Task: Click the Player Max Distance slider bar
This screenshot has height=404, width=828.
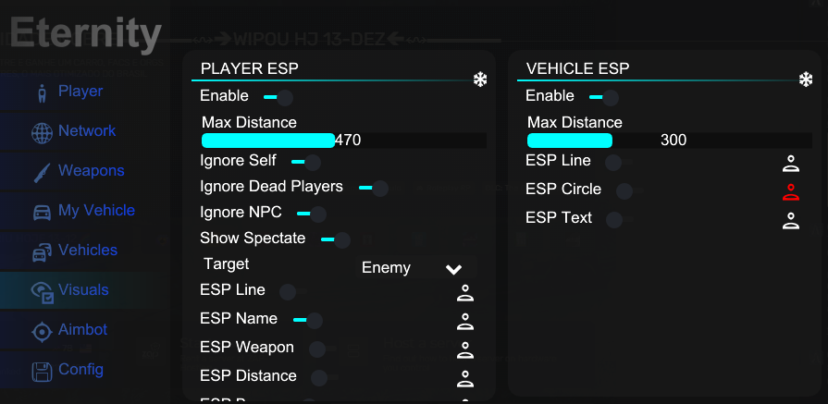Action: point(344,141)
